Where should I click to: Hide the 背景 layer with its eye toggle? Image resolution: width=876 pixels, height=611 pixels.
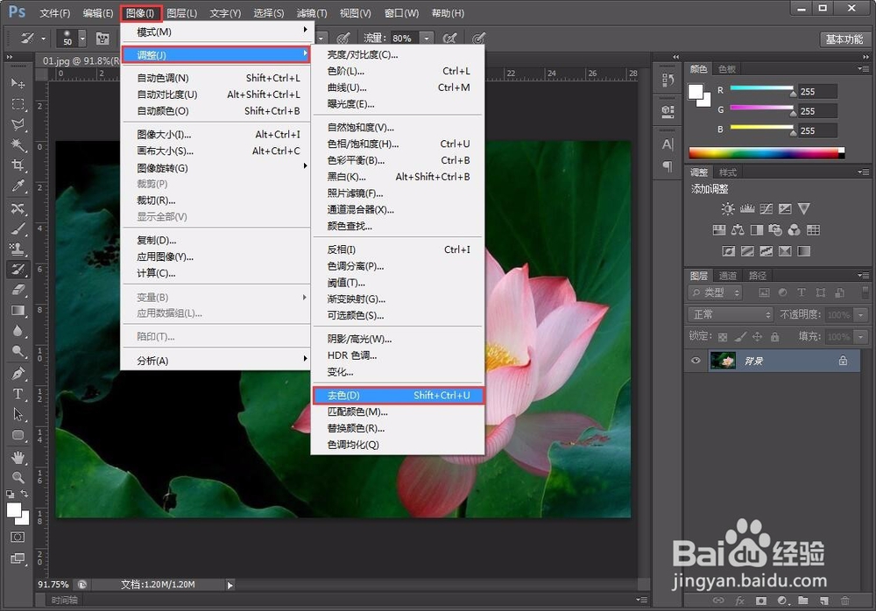(x=695, y=361)
